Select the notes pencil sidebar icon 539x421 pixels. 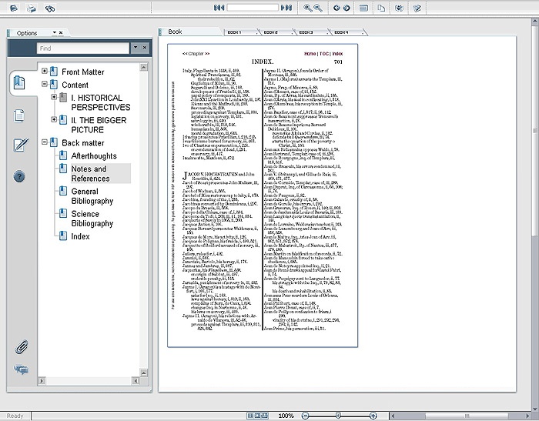pyautogui.click(x=20, y=145)
